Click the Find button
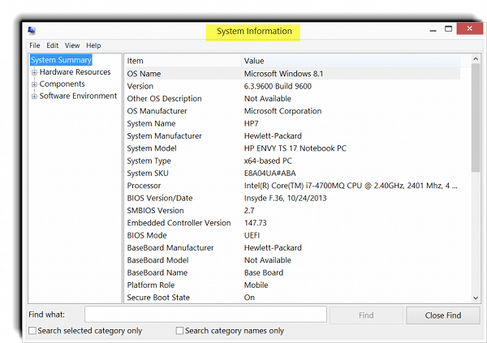Viewport: 487px width, 343px height. coord(366,315)
